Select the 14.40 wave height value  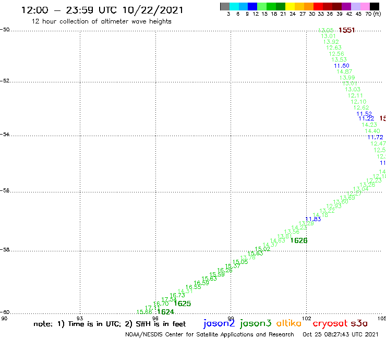point(372,131)
